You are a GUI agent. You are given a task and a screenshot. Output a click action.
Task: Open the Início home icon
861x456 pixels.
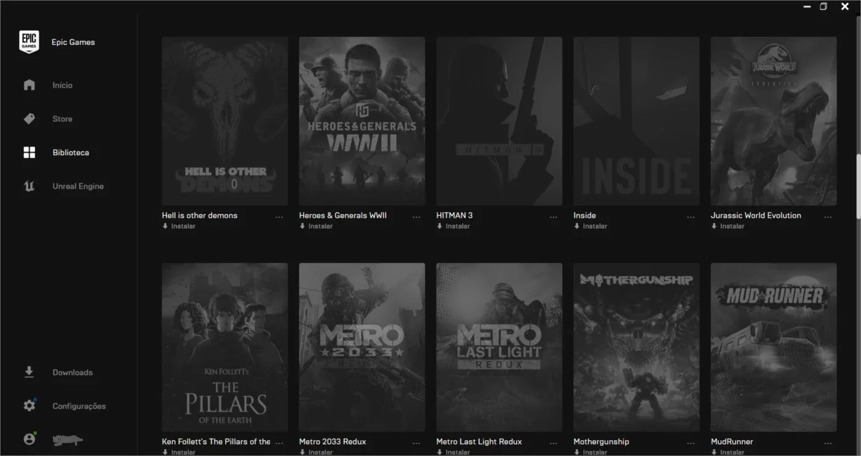[x=29, y=85]
